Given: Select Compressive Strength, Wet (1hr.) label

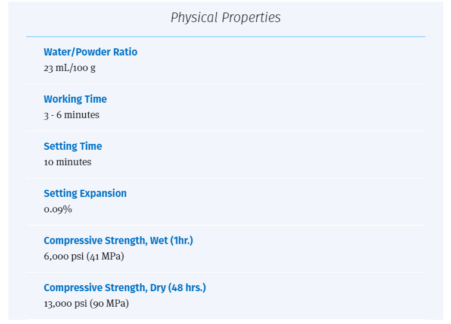Looking at the screenshot, I should (x=118, y=240).
